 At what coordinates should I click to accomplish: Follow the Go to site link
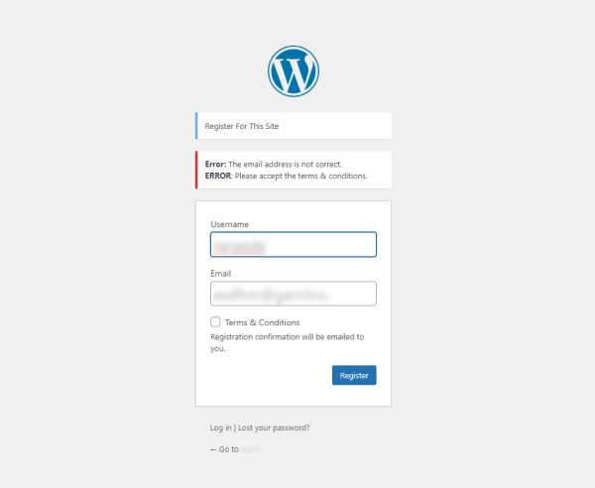[x=234, y=449]
